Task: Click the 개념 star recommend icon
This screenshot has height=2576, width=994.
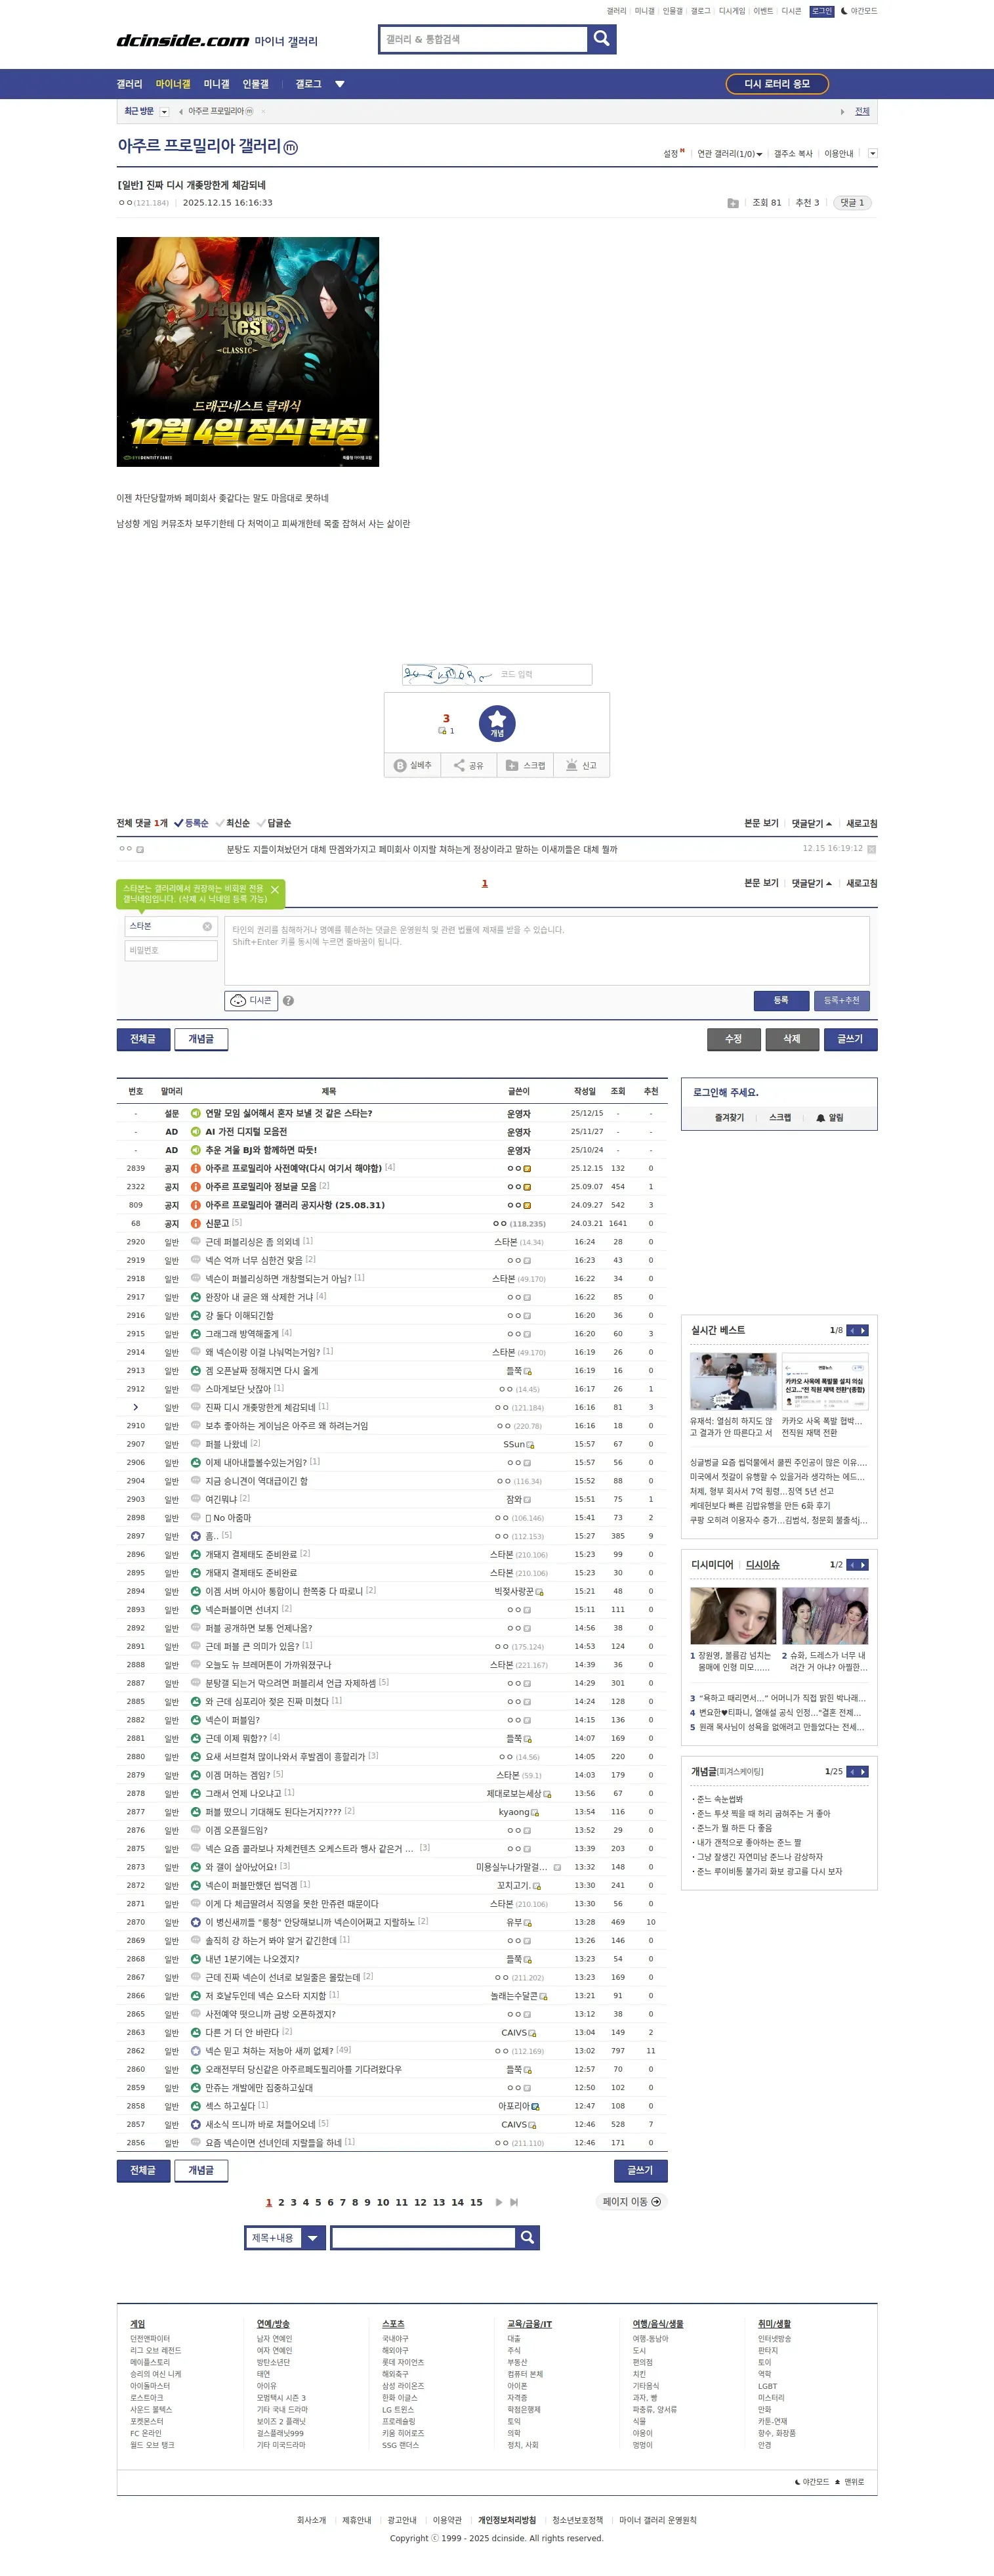Action: point(497,723)
